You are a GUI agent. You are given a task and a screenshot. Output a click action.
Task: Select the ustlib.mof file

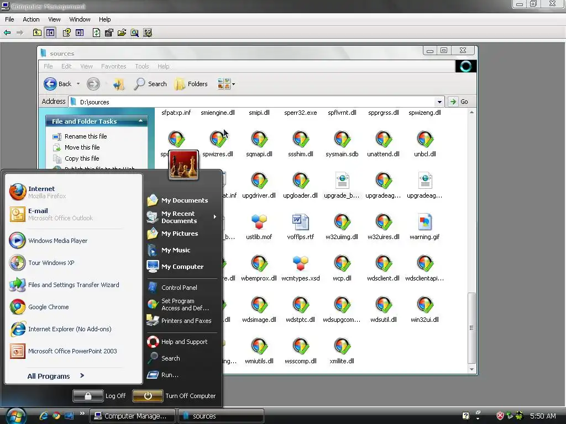coord(259,227)
